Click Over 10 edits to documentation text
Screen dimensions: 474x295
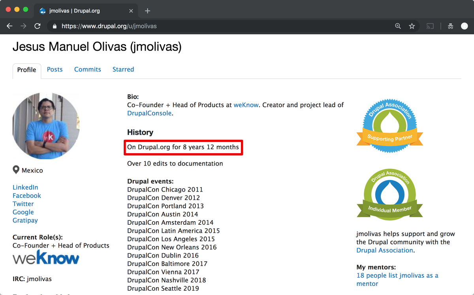tap(175, 163)
